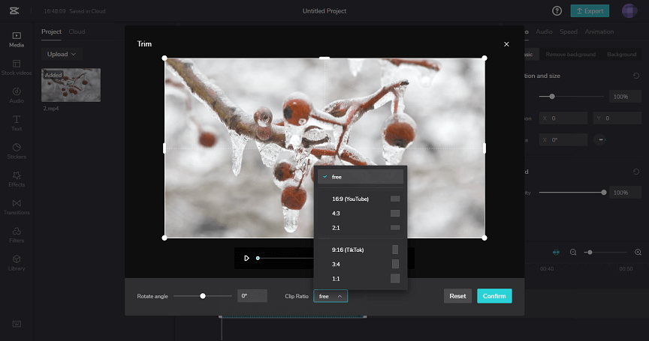Click the Untitled Project title

(324, 11)
